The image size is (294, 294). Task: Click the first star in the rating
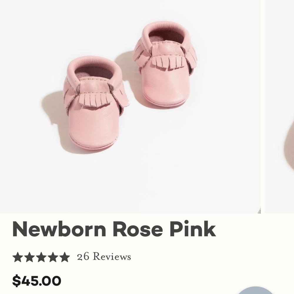[x=18, y=257]
